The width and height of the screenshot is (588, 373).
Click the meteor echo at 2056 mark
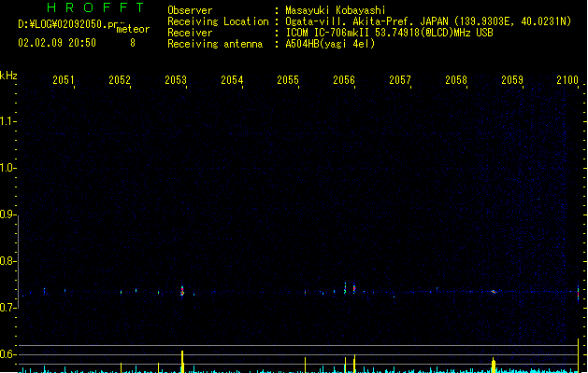(x=354, y=289)
